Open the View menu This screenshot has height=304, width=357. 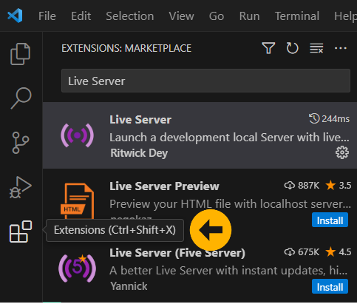click(181, 16)
